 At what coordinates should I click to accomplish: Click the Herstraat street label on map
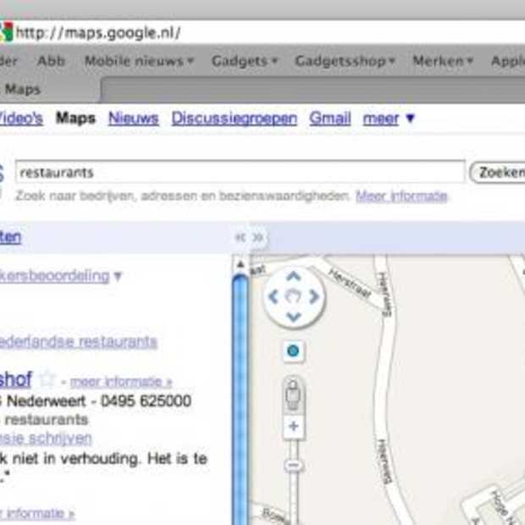pyautogui.click(x=351, y=285)
